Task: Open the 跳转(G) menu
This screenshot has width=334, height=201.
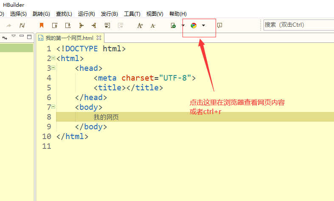Action: click(x=41, y=14)
